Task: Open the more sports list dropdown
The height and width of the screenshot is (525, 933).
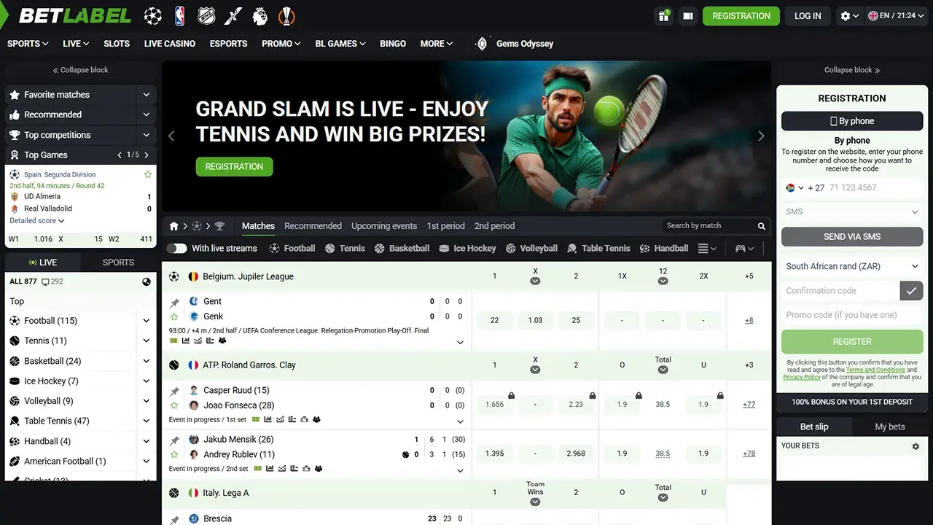Action: (x=707, y=249)
